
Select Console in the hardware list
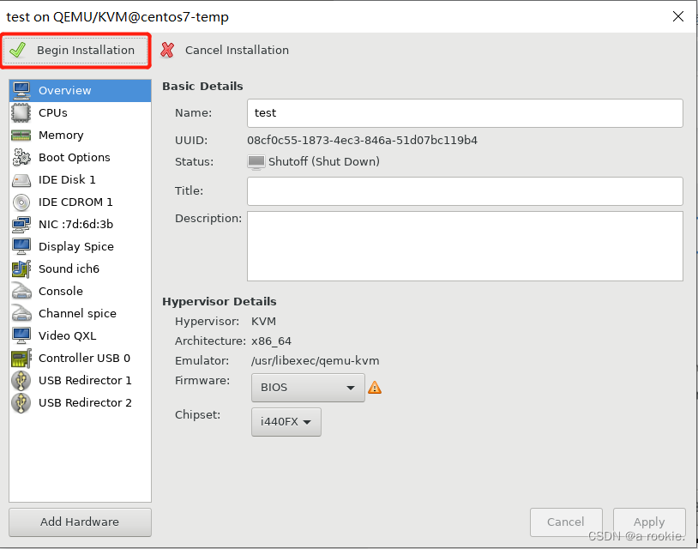[60, 292]
